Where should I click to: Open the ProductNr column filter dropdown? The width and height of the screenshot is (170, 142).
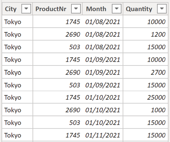tap(76, 9)
